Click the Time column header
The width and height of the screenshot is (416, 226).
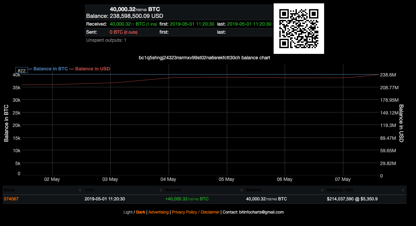89,190
